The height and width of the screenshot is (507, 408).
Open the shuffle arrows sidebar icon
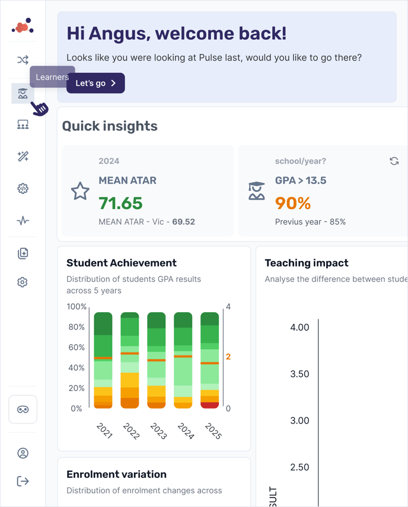(23, 60)
